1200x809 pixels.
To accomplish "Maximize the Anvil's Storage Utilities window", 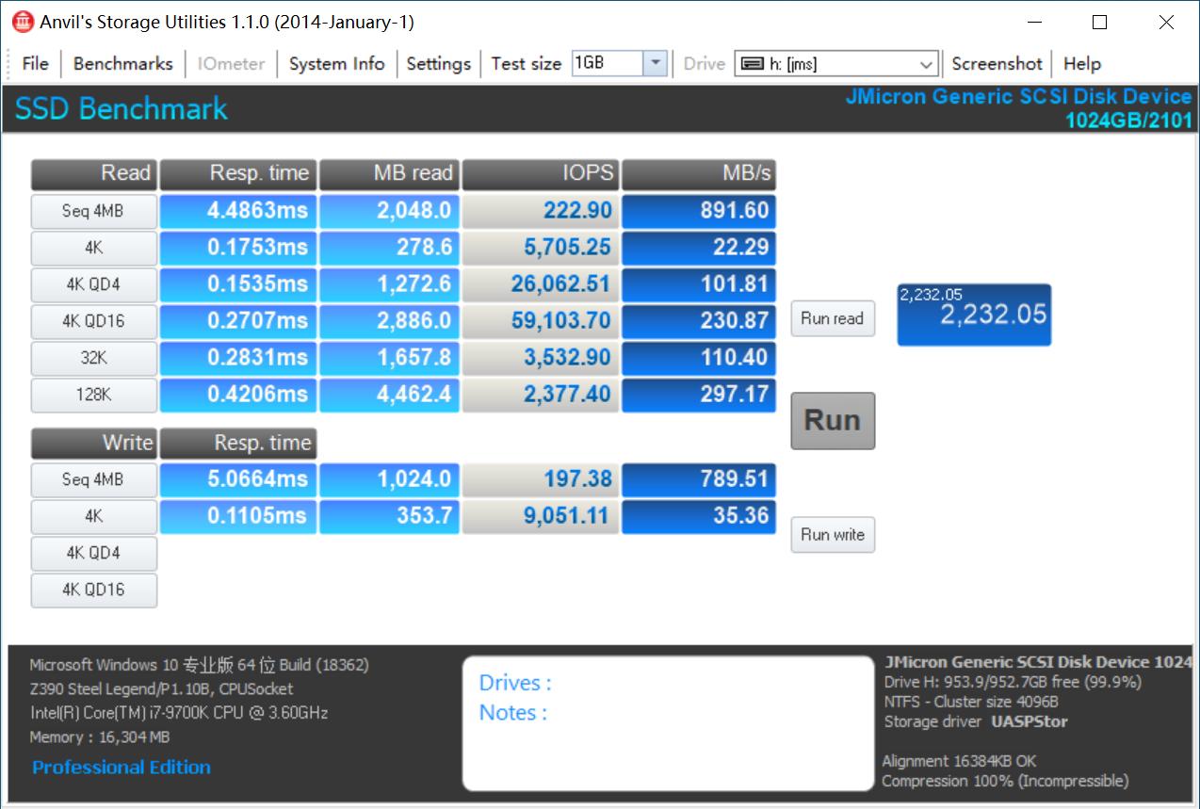I will [x=1099, y=23].
